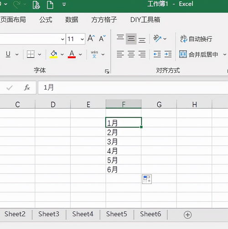The image size is (228, 229).
Task: Switch to Sheet5 tab
Action: tap(117, 214)
